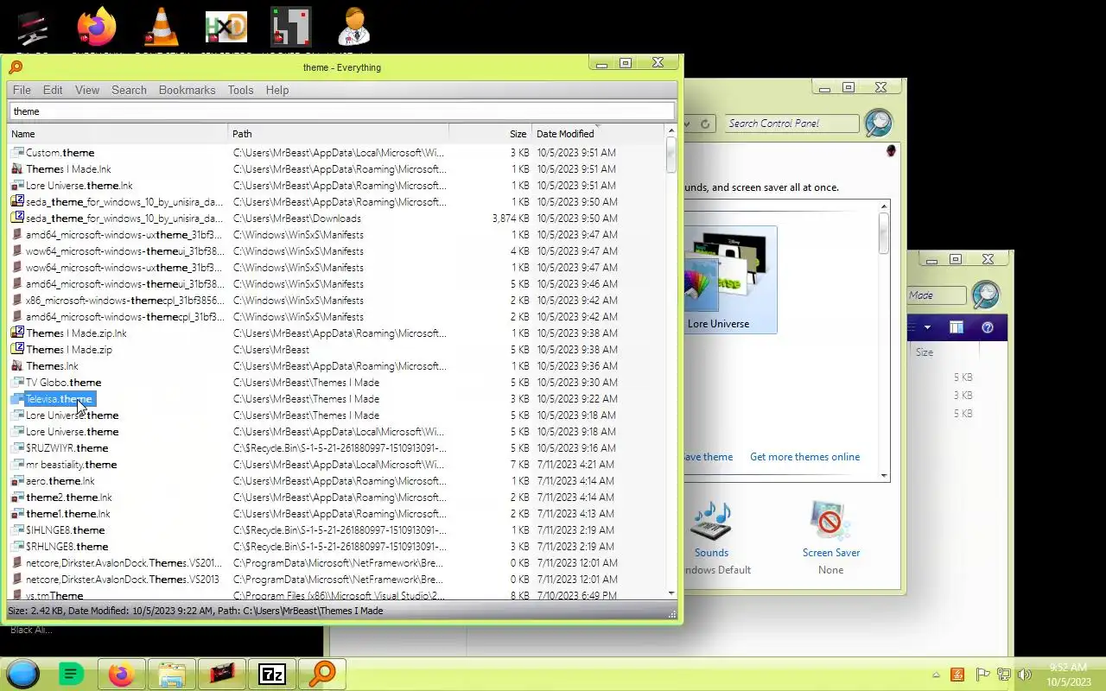Open the HxD hex editor desktop icon
Viewport: 1106px width, 691px height.
point(226,27)
